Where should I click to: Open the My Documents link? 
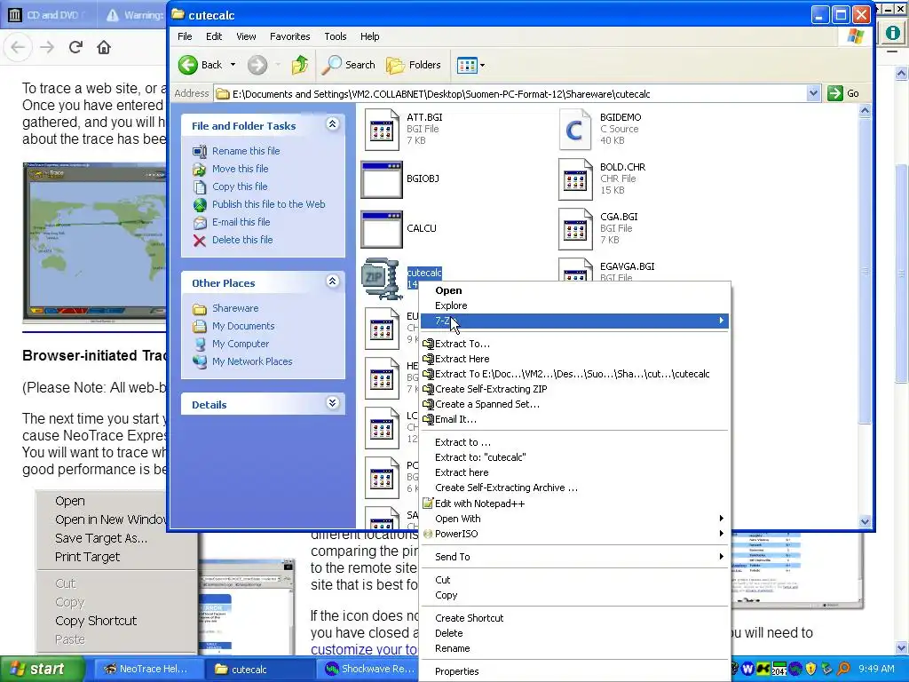[243, 327]
